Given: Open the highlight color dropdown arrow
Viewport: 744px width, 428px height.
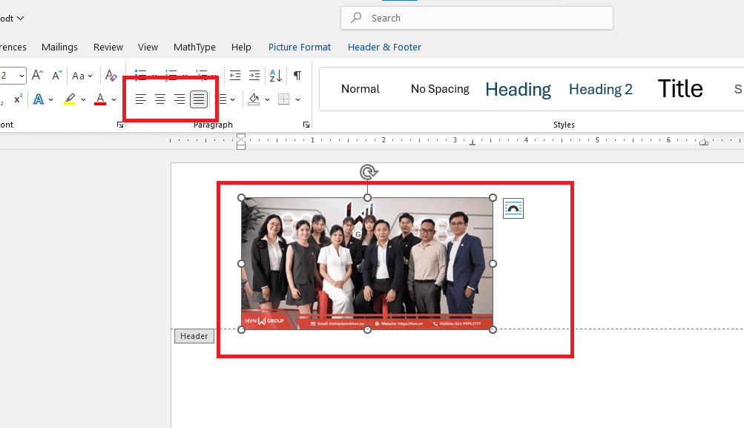Looking at the screenshot, I should click(84, 99).
